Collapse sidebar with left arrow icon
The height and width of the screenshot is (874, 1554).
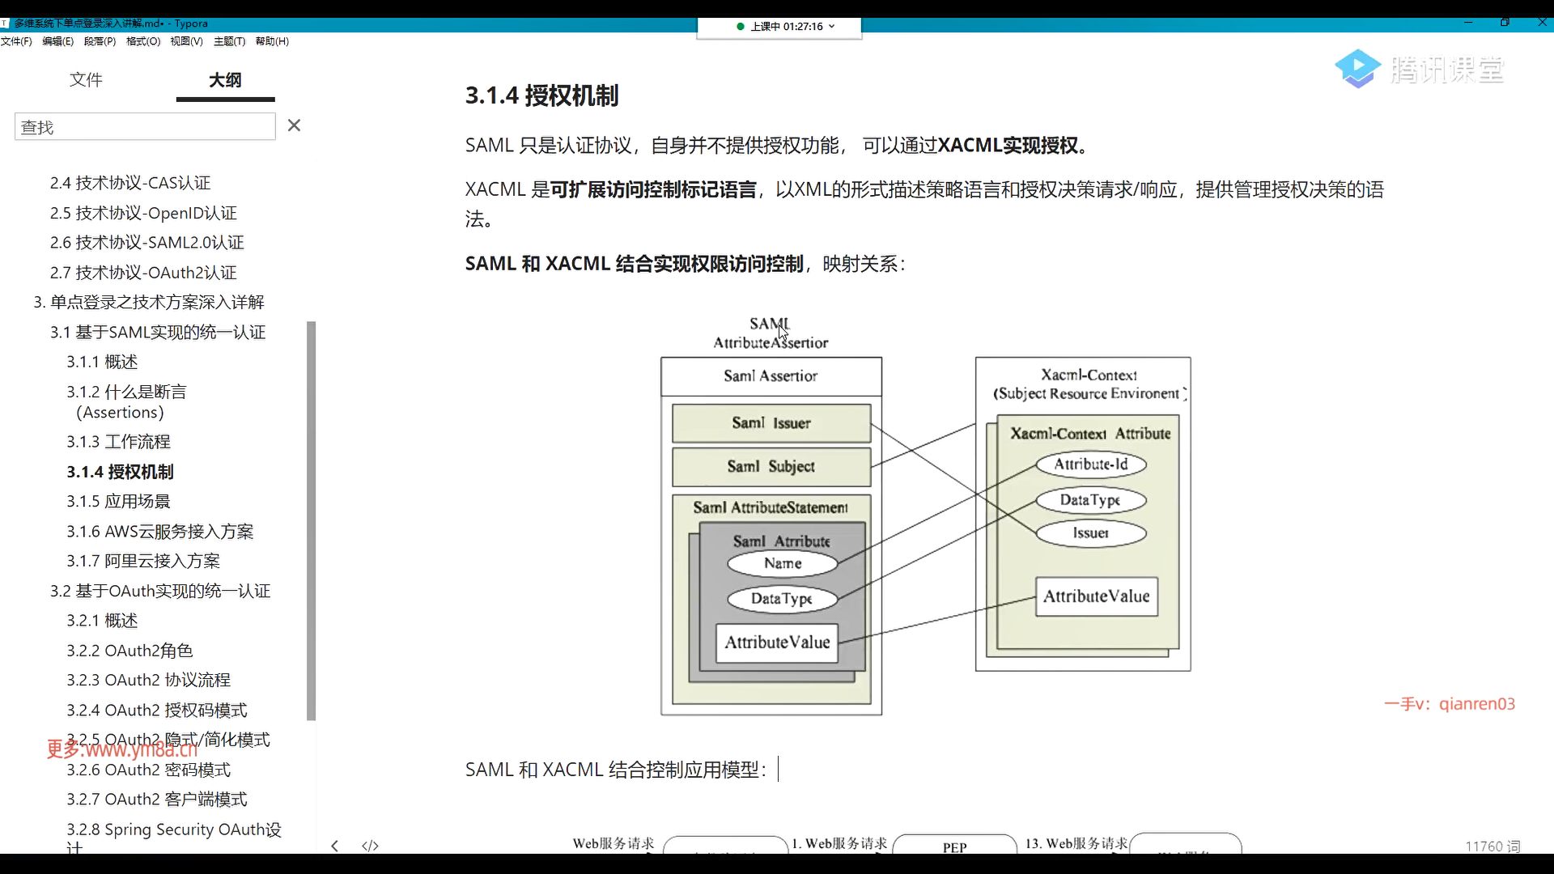tap(334, 846)
